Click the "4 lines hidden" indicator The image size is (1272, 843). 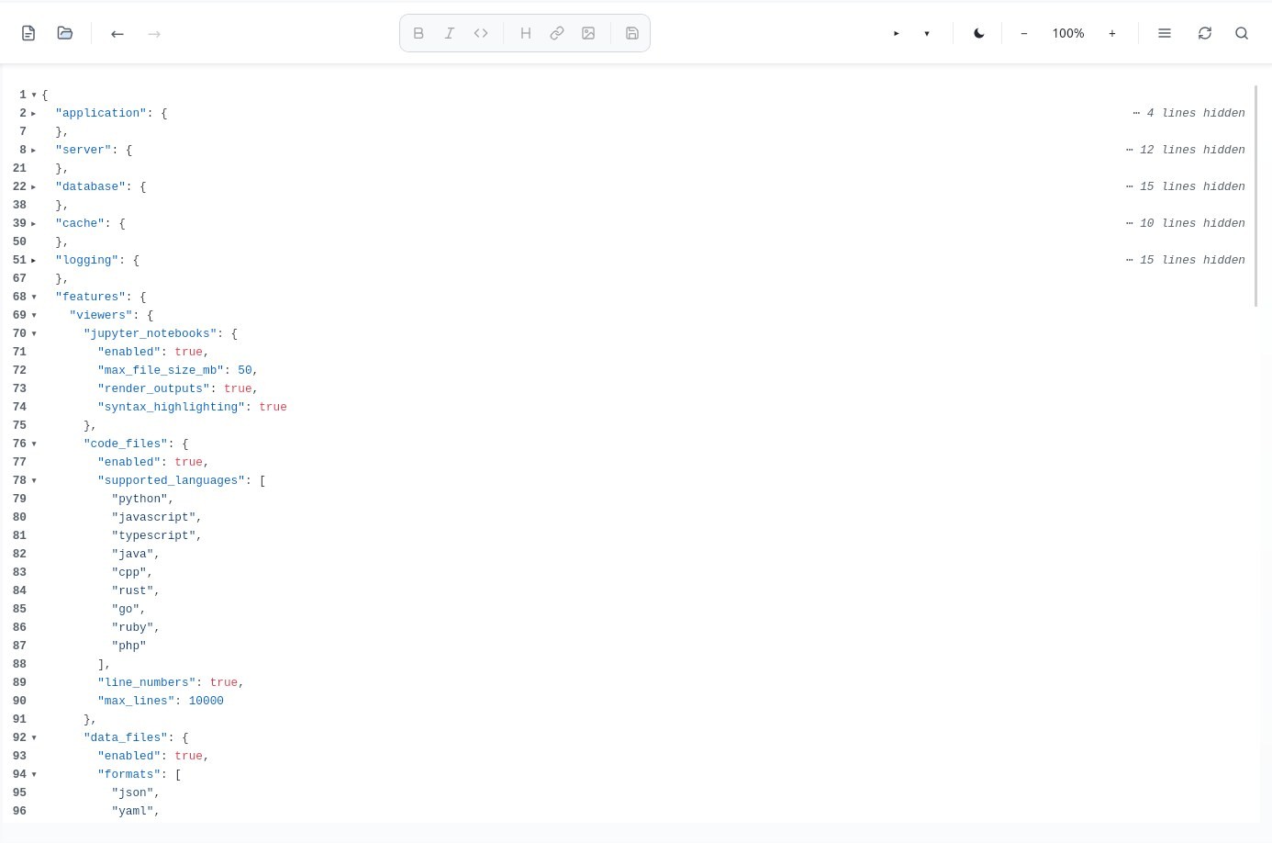1188,113
